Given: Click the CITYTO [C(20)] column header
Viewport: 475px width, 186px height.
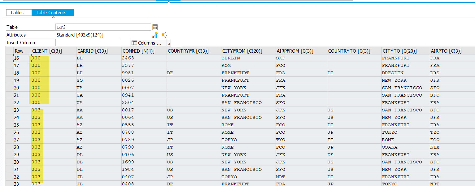Looking at the screenshot, I should coord(406,51).
